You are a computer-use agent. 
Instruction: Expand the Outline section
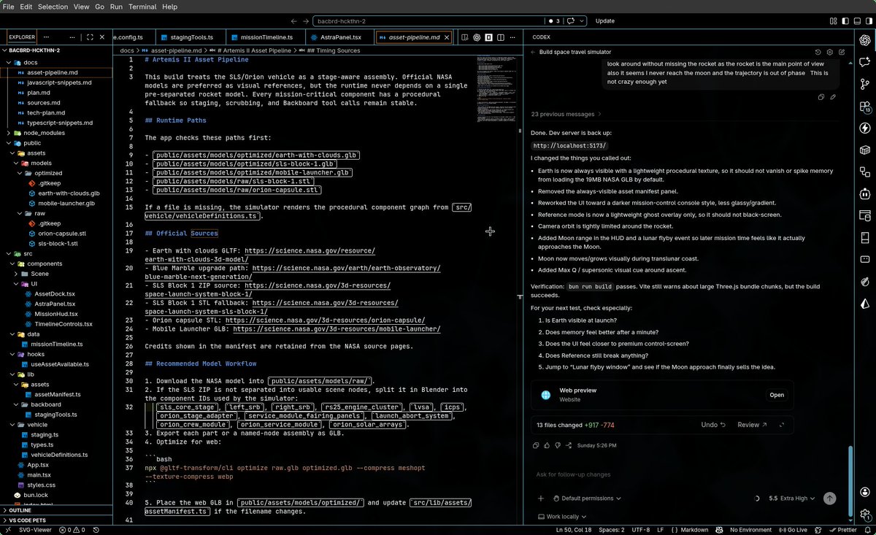[56, 510]
